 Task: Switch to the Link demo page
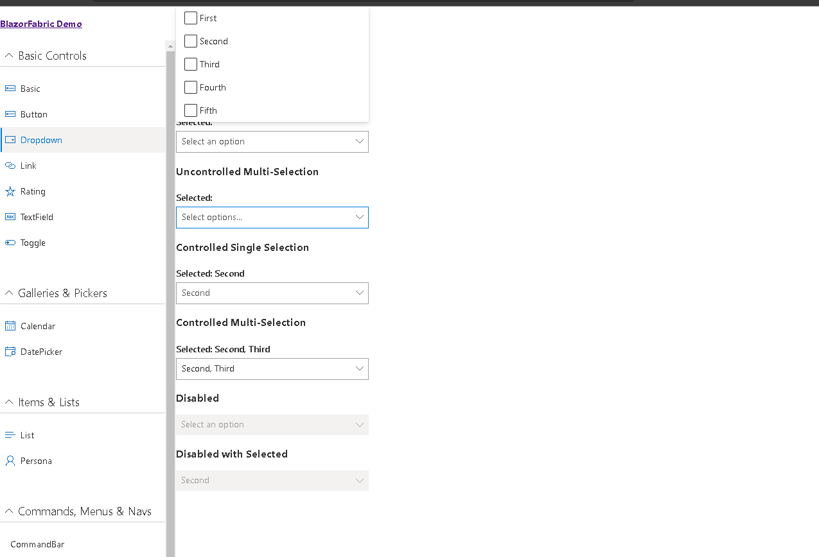(28, 165)
